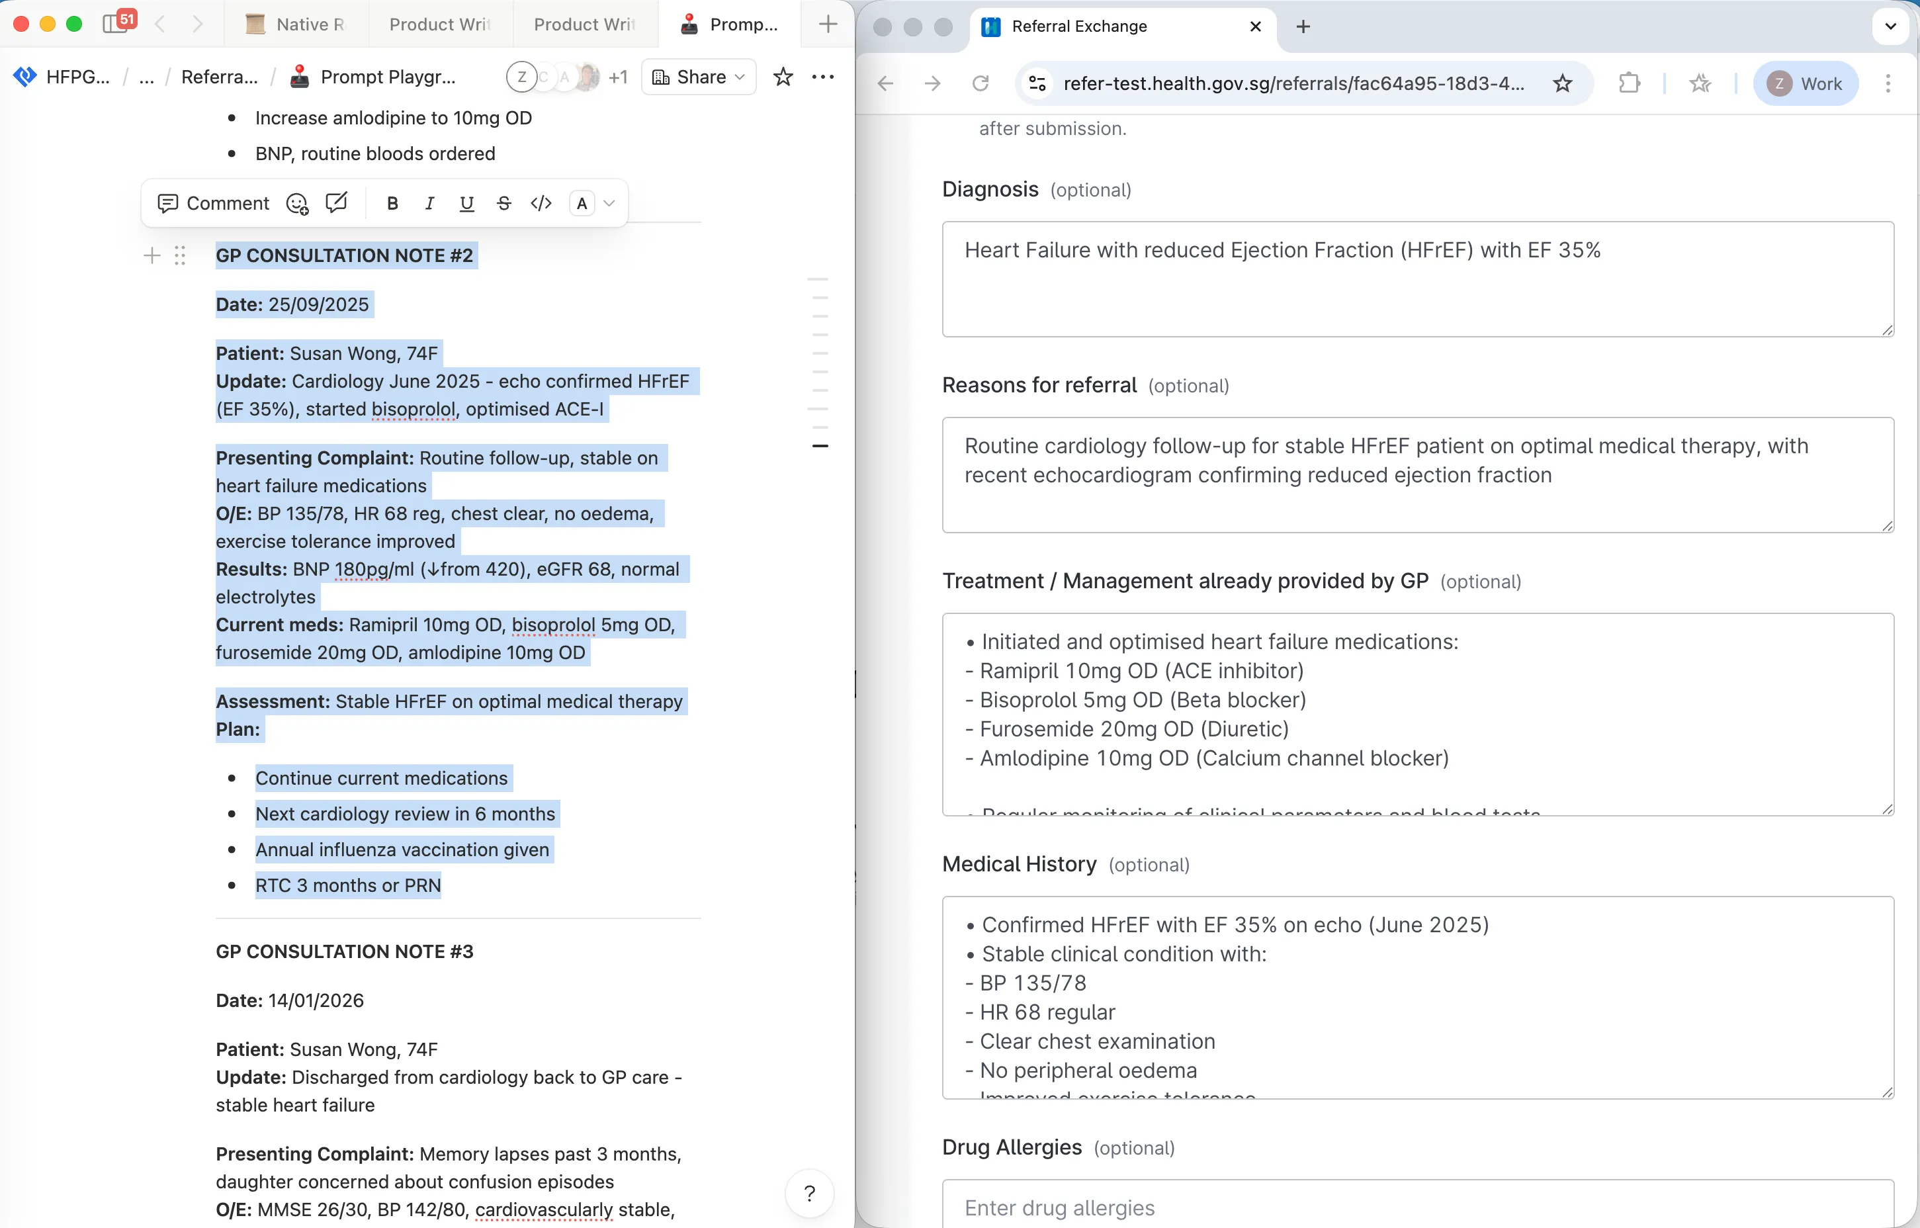Format the selection as inline code
This screenshot has width=1920, height=1228.
click(x=541, y=203)
